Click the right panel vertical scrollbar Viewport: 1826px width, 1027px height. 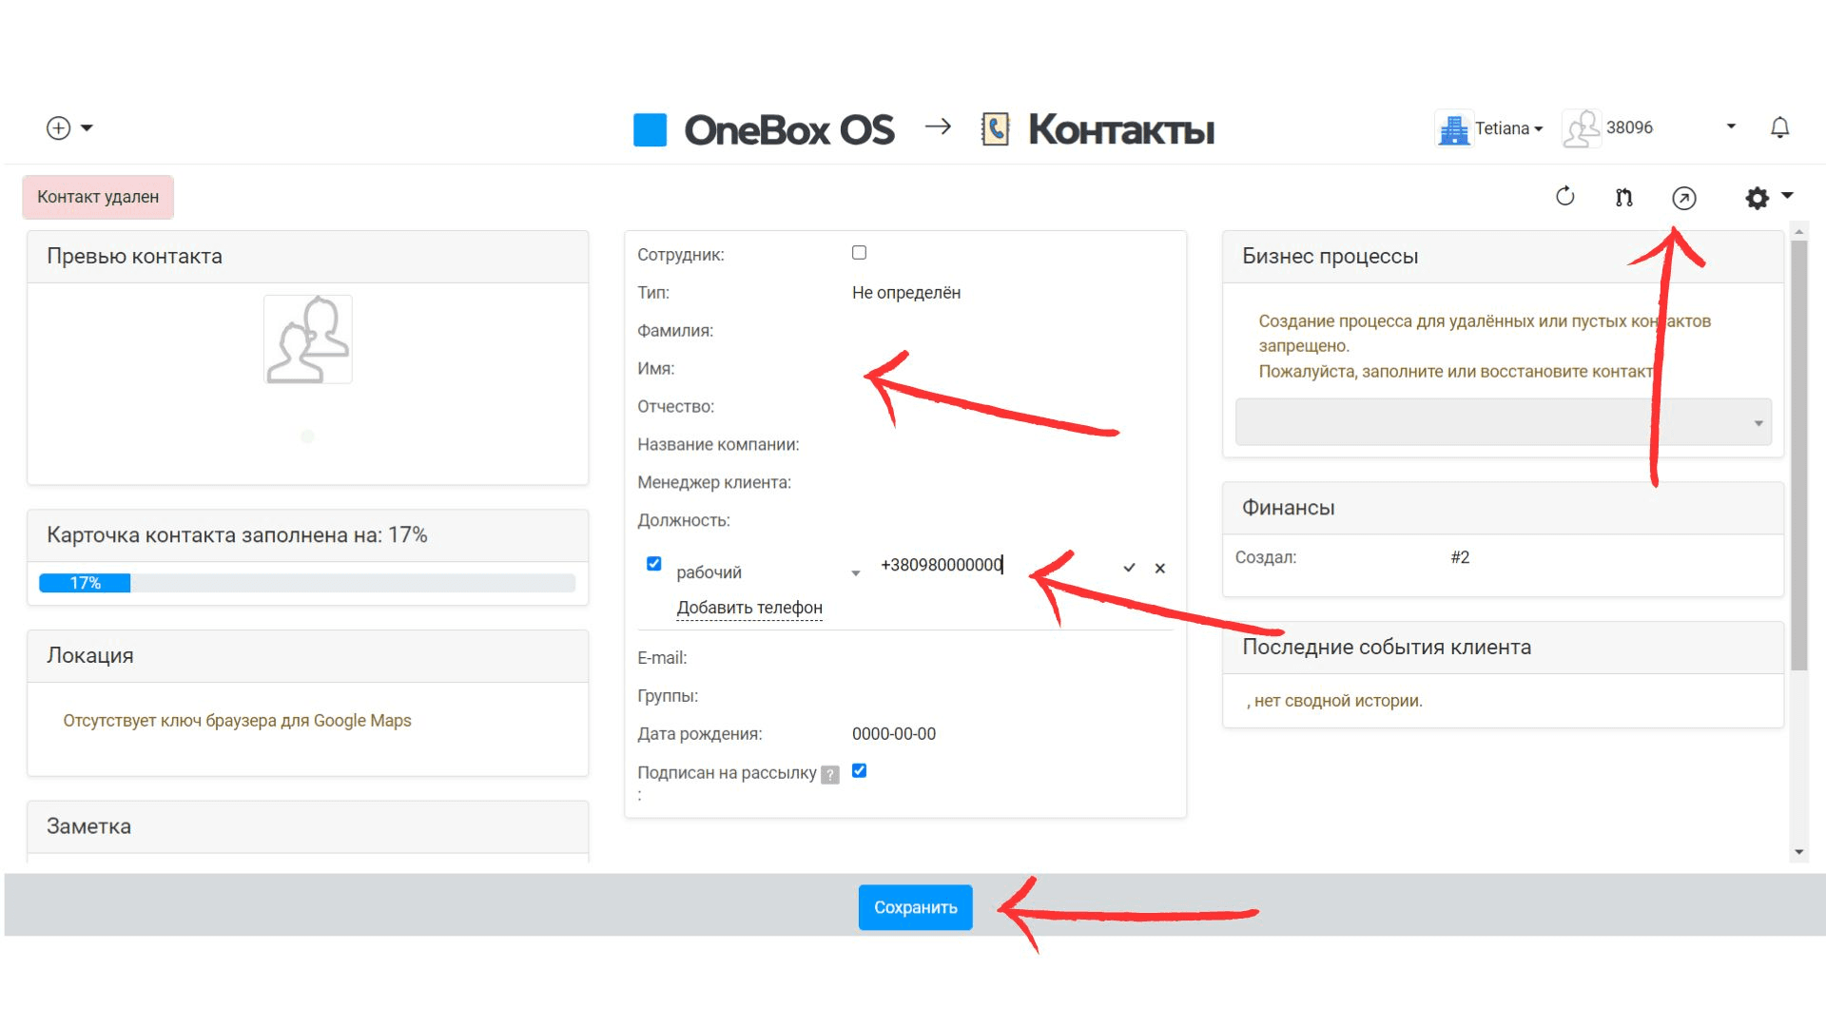point(1797,455)
